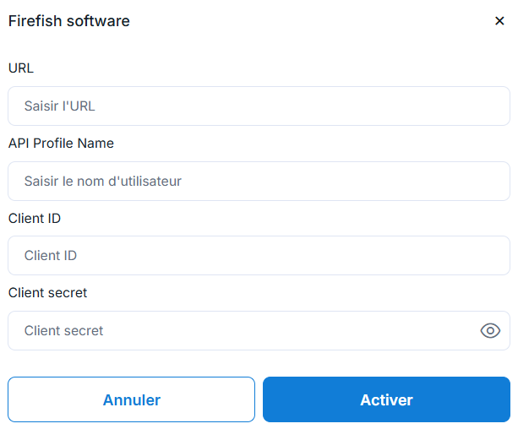Place cursor in the Client ID placeholder
The width and height of the screenshot is (518, 429).
pos(51,255)
